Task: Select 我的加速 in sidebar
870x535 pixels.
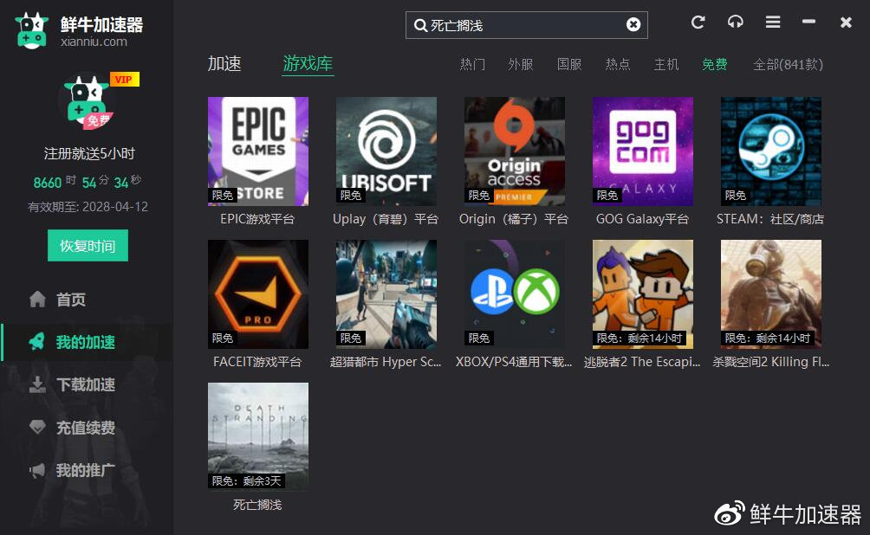Action: 86,343
